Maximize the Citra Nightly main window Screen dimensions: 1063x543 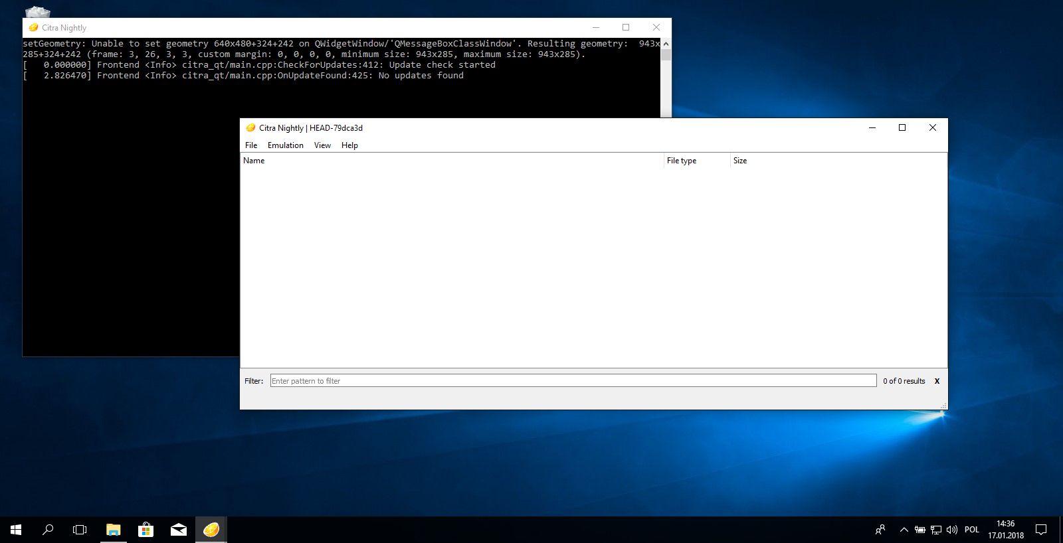(x=902, y=127)
